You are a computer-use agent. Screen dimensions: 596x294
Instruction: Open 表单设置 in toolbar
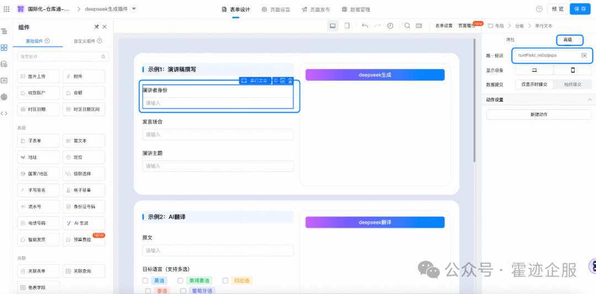click(x=444, y=26)
